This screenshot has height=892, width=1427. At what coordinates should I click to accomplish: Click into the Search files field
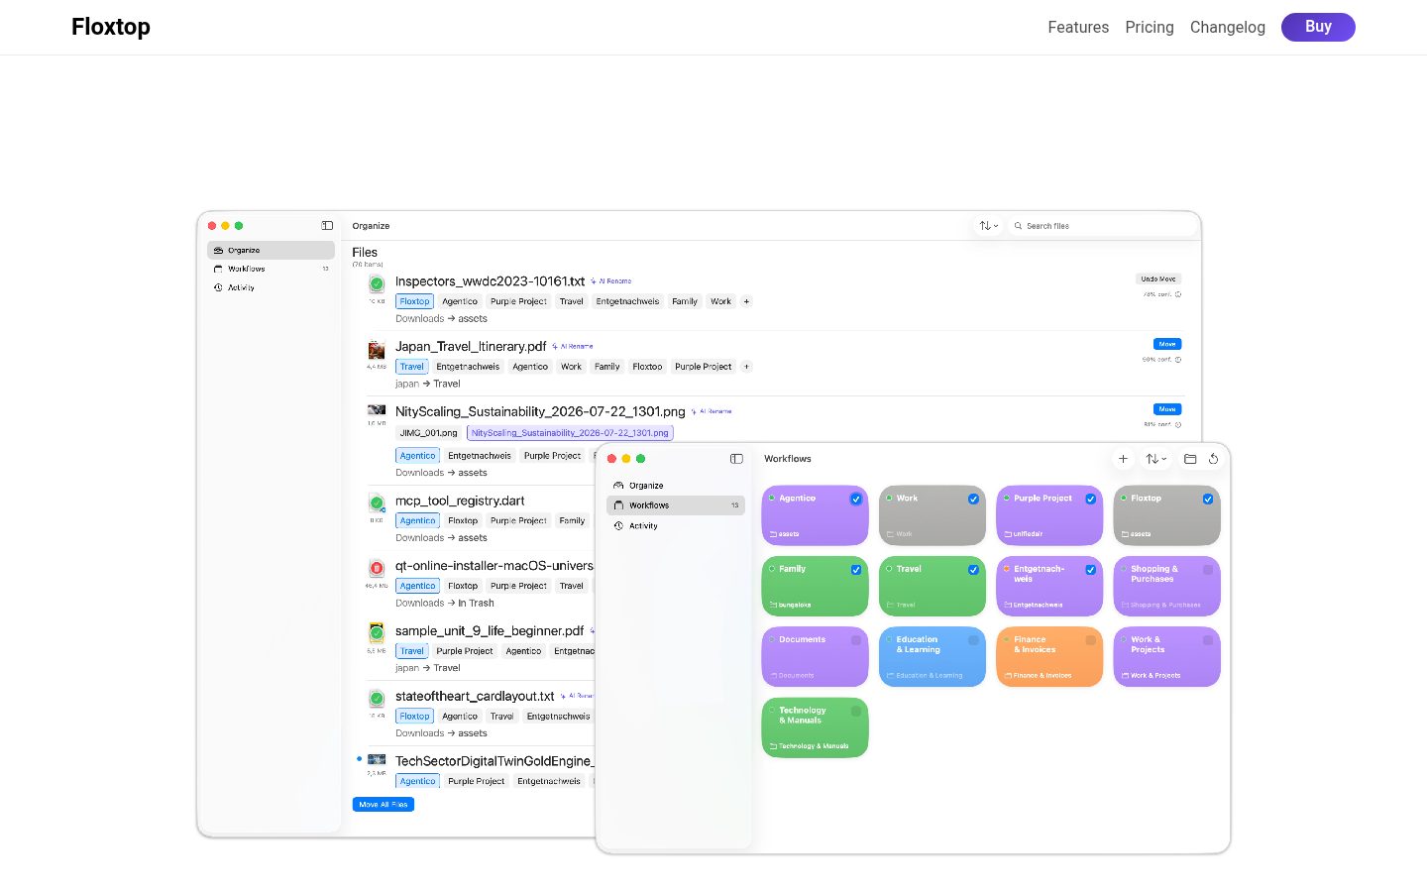tap(1102, 226)
